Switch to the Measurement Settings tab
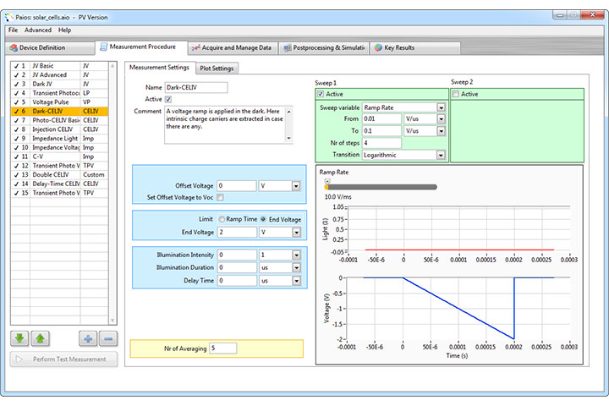 click(x=159, y=67)
